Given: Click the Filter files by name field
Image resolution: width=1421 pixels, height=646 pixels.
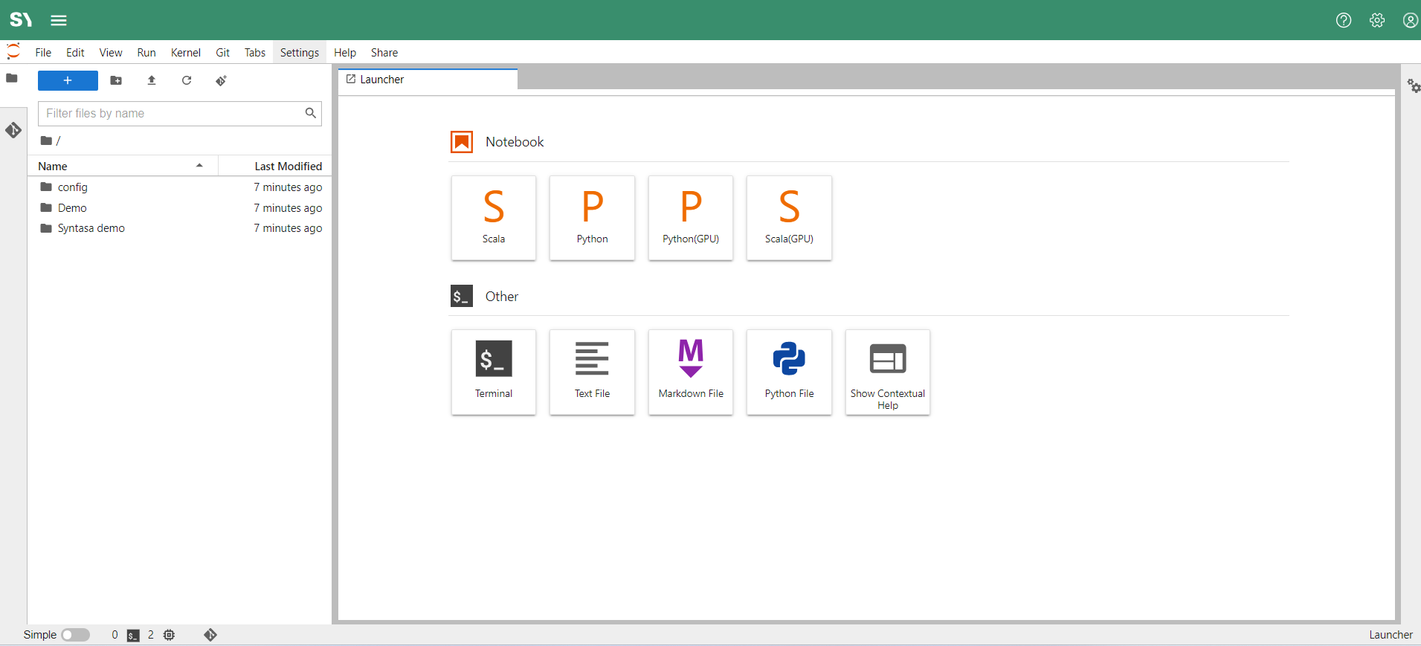Looking at the screenshot, I should point(173,114).
